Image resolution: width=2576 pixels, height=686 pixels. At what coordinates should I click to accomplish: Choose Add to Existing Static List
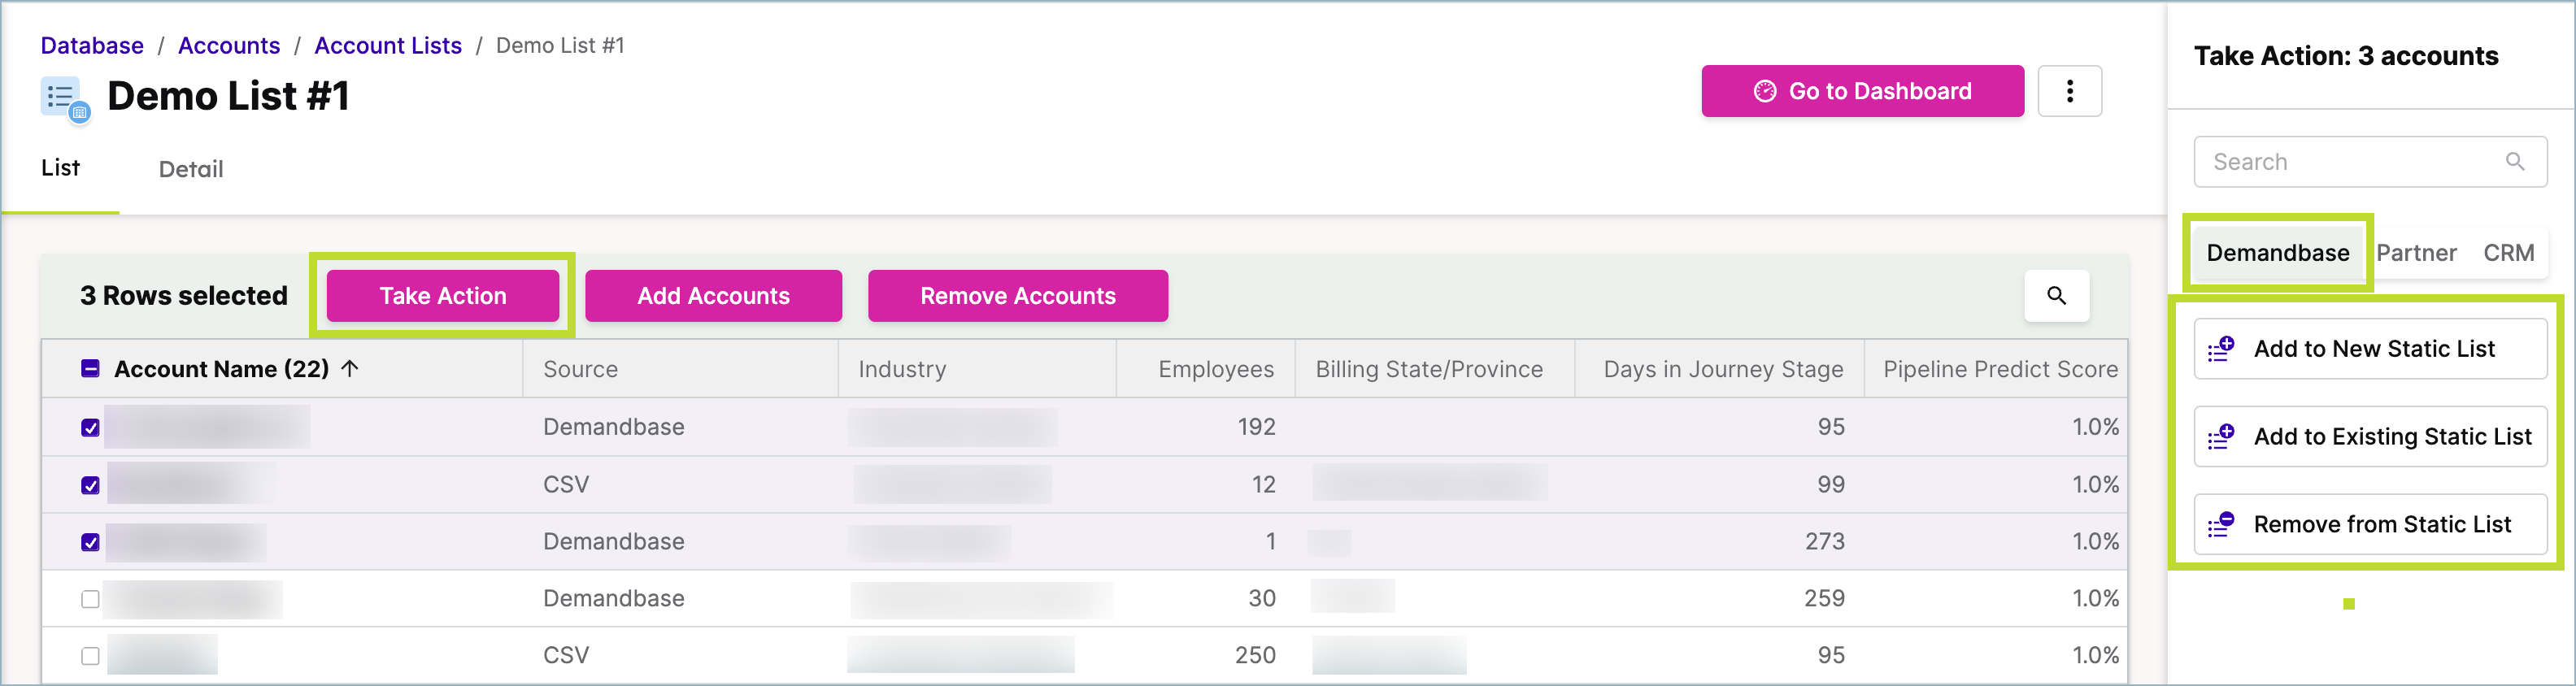tap(2370, 437)
